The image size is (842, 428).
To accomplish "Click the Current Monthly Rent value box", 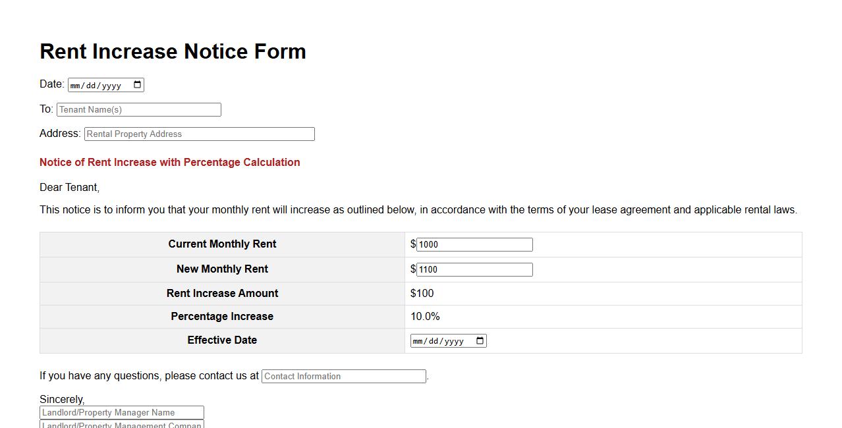I will 474,244.
